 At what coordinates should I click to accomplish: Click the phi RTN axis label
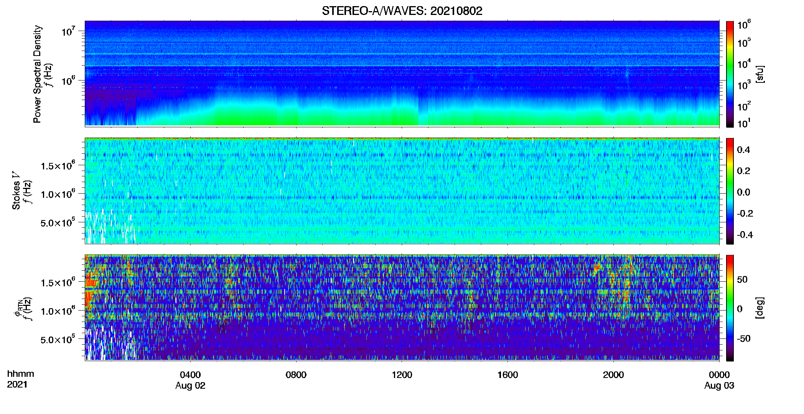[18, 308]
